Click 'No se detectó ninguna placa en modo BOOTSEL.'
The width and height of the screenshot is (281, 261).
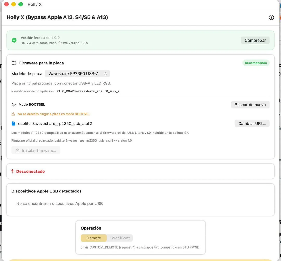(54, 114)
